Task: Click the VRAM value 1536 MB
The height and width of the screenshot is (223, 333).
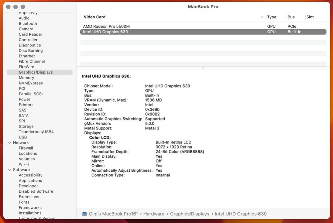Action: coord(153,100)
